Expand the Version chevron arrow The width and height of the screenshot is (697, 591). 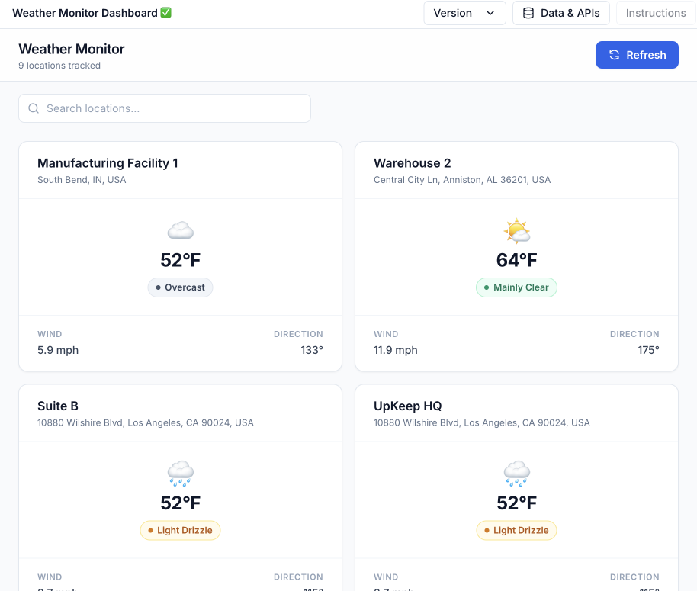coord(490,13)
